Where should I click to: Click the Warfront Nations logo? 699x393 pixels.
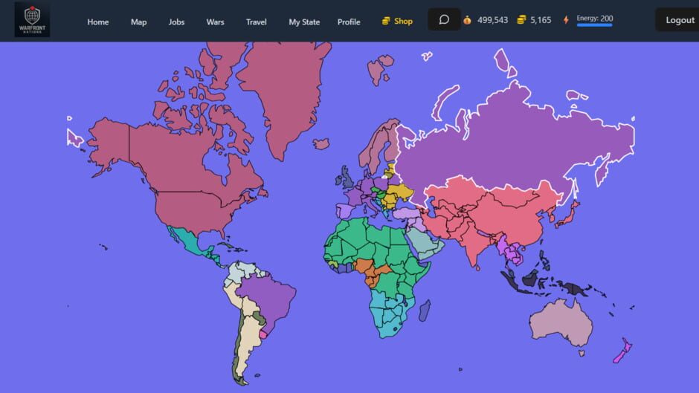point(32,20)
